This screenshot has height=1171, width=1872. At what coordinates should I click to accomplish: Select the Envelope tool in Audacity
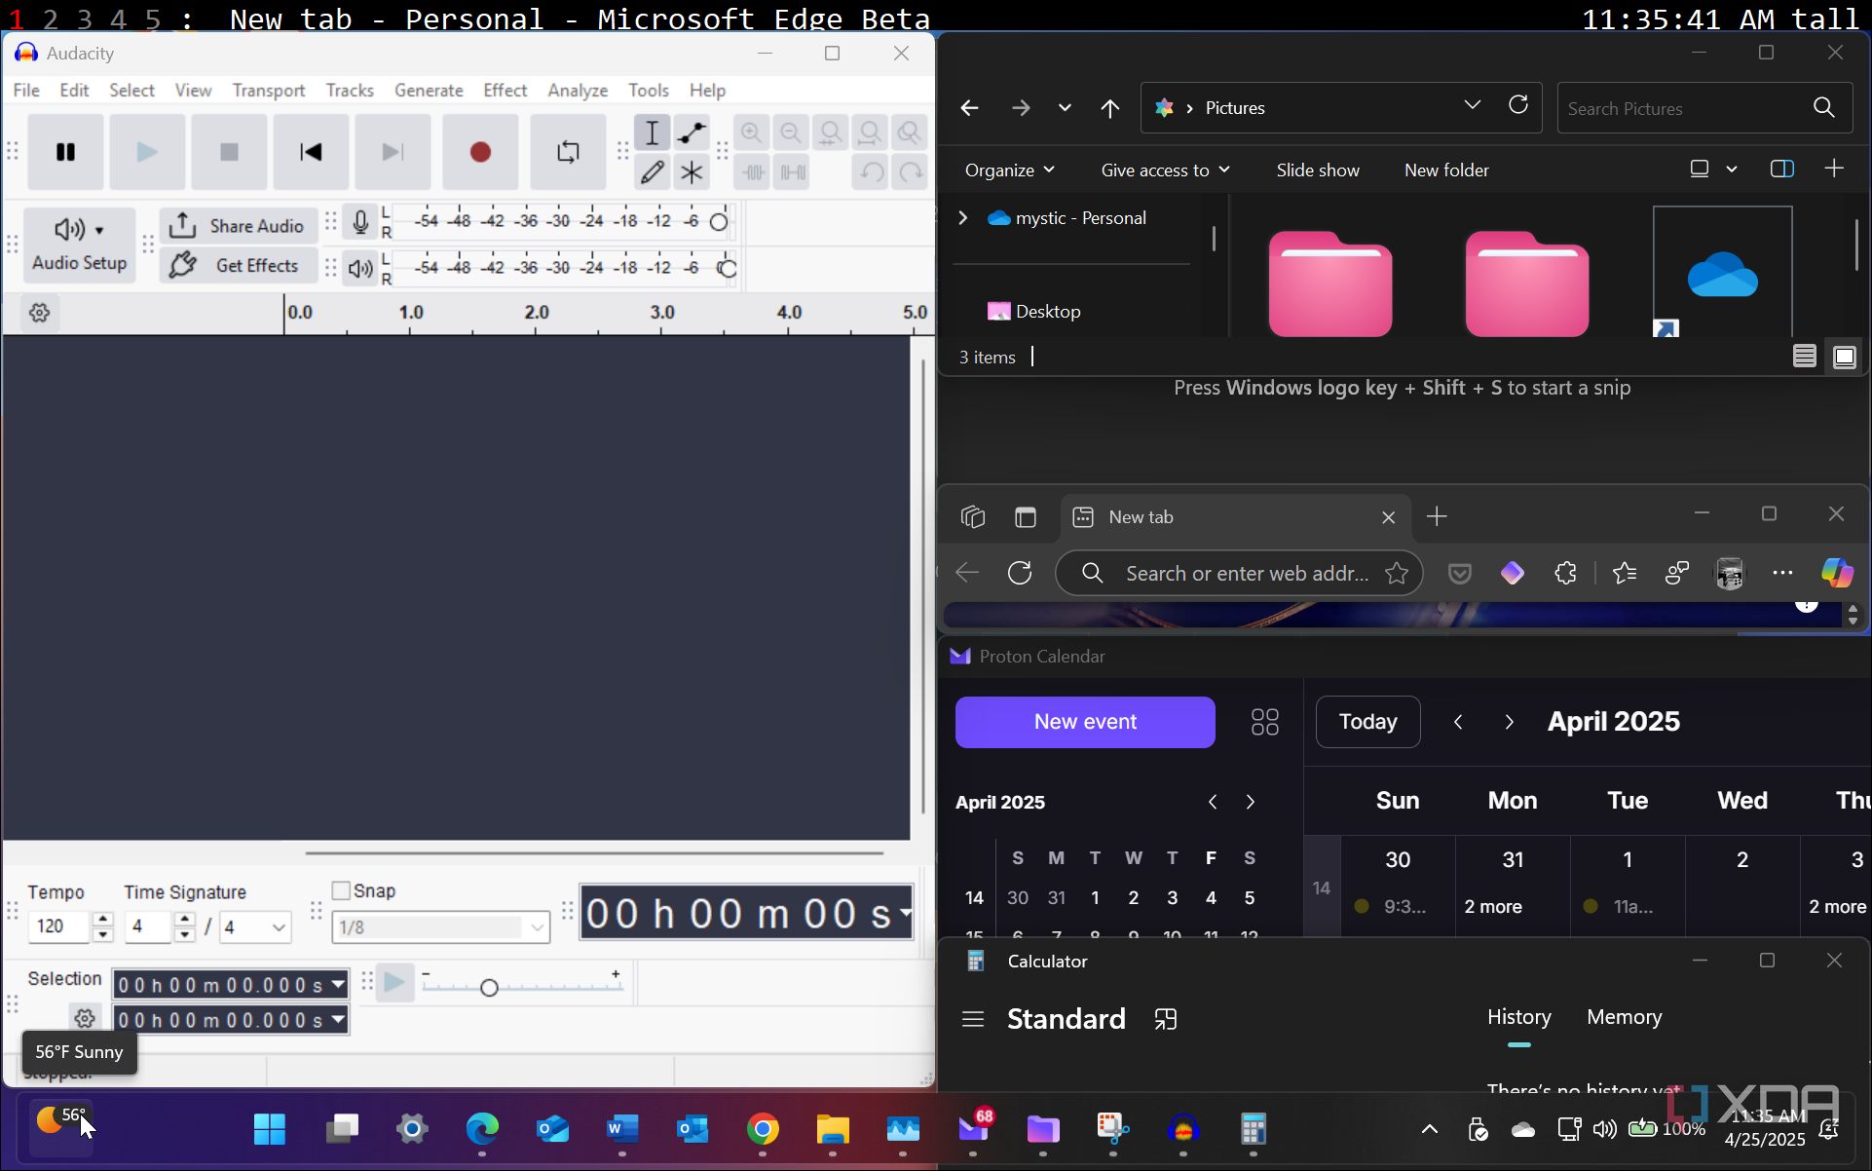point(692,132)
